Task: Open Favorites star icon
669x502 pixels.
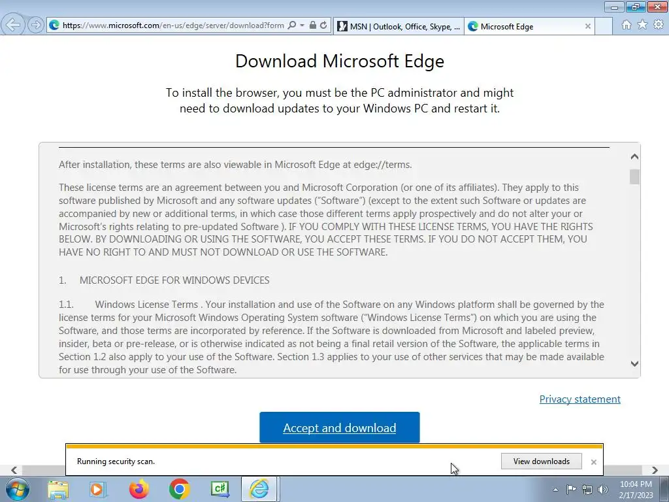Action: (x=642, y=25)
